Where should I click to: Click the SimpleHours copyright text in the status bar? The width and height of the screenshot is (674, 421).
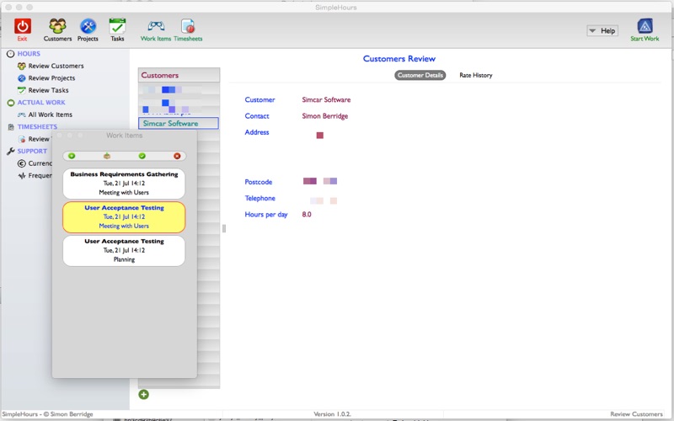tap(47, 414)
